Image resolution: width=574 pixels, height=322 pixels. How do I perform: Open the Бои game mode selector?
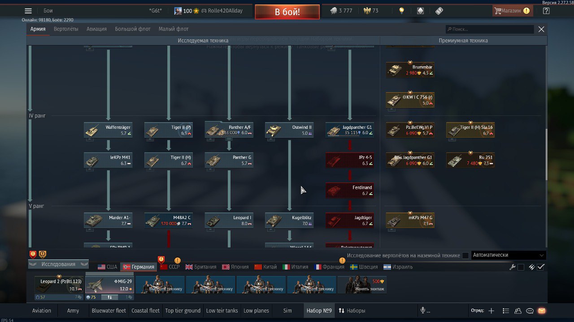point(48,11)
